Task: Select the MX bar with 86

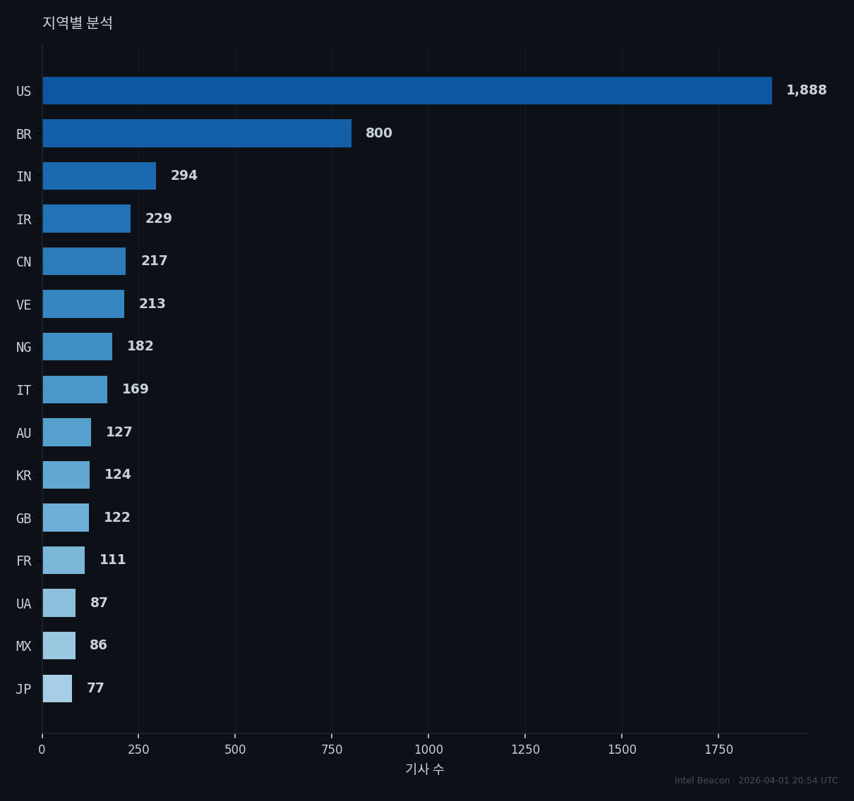Action: click(x=59, y=646)
